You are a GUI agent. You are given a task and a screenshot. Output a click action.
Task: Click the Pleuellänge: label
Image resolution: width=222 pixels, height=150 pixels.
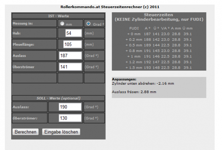point(24,45)
